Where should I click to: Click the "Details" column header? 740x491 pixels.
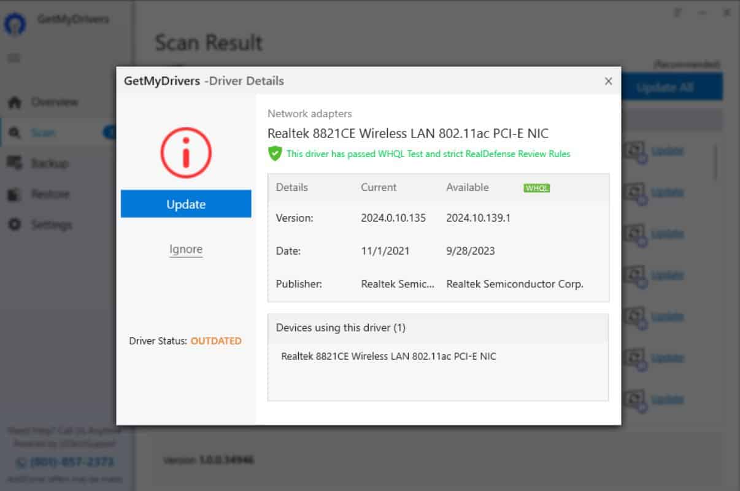coord(292,187)
